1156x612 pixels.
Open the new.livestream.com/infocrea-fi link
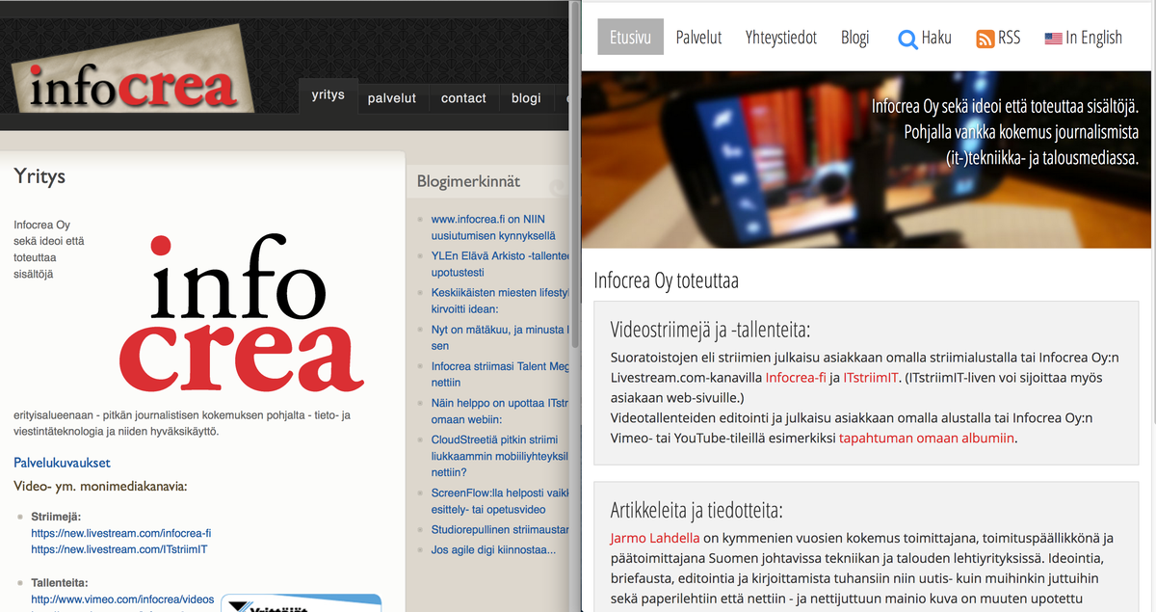coord(121,533)
